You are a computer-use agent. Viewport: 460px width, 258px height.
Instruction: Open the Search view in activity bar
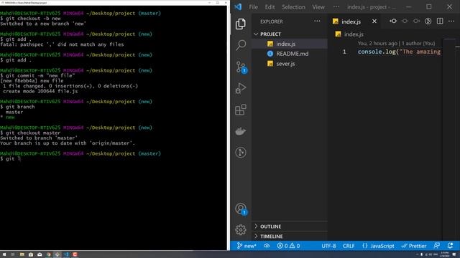241,45
